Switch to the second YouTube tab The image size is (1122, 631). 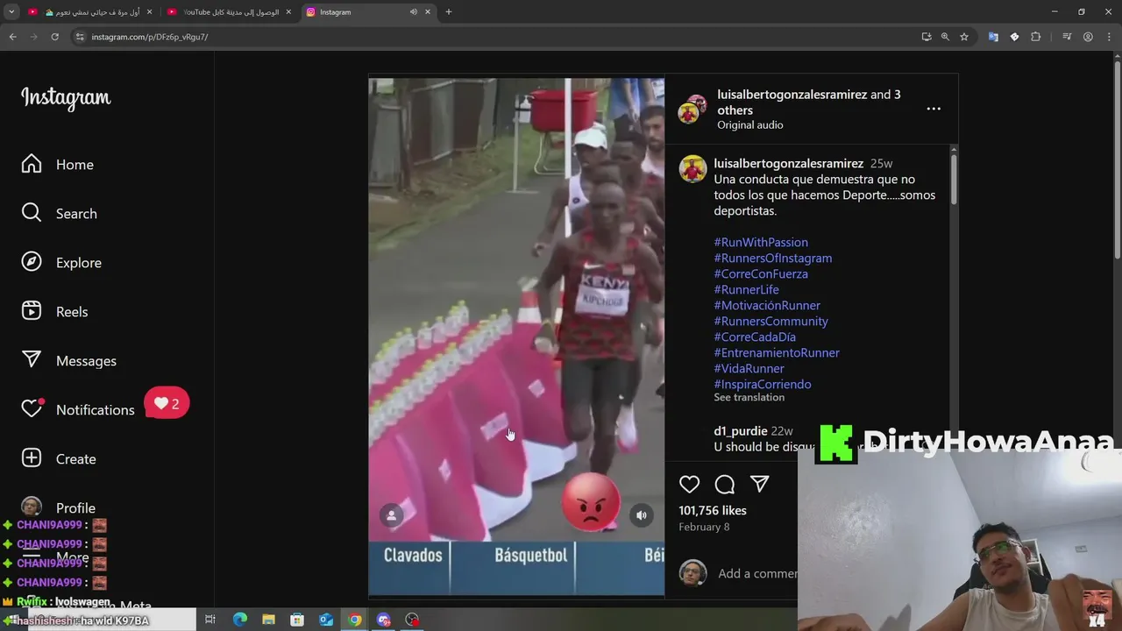point(230,12)
